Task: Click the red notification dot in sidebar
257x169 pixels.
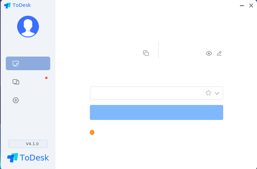Action: (x=46, y=78)
